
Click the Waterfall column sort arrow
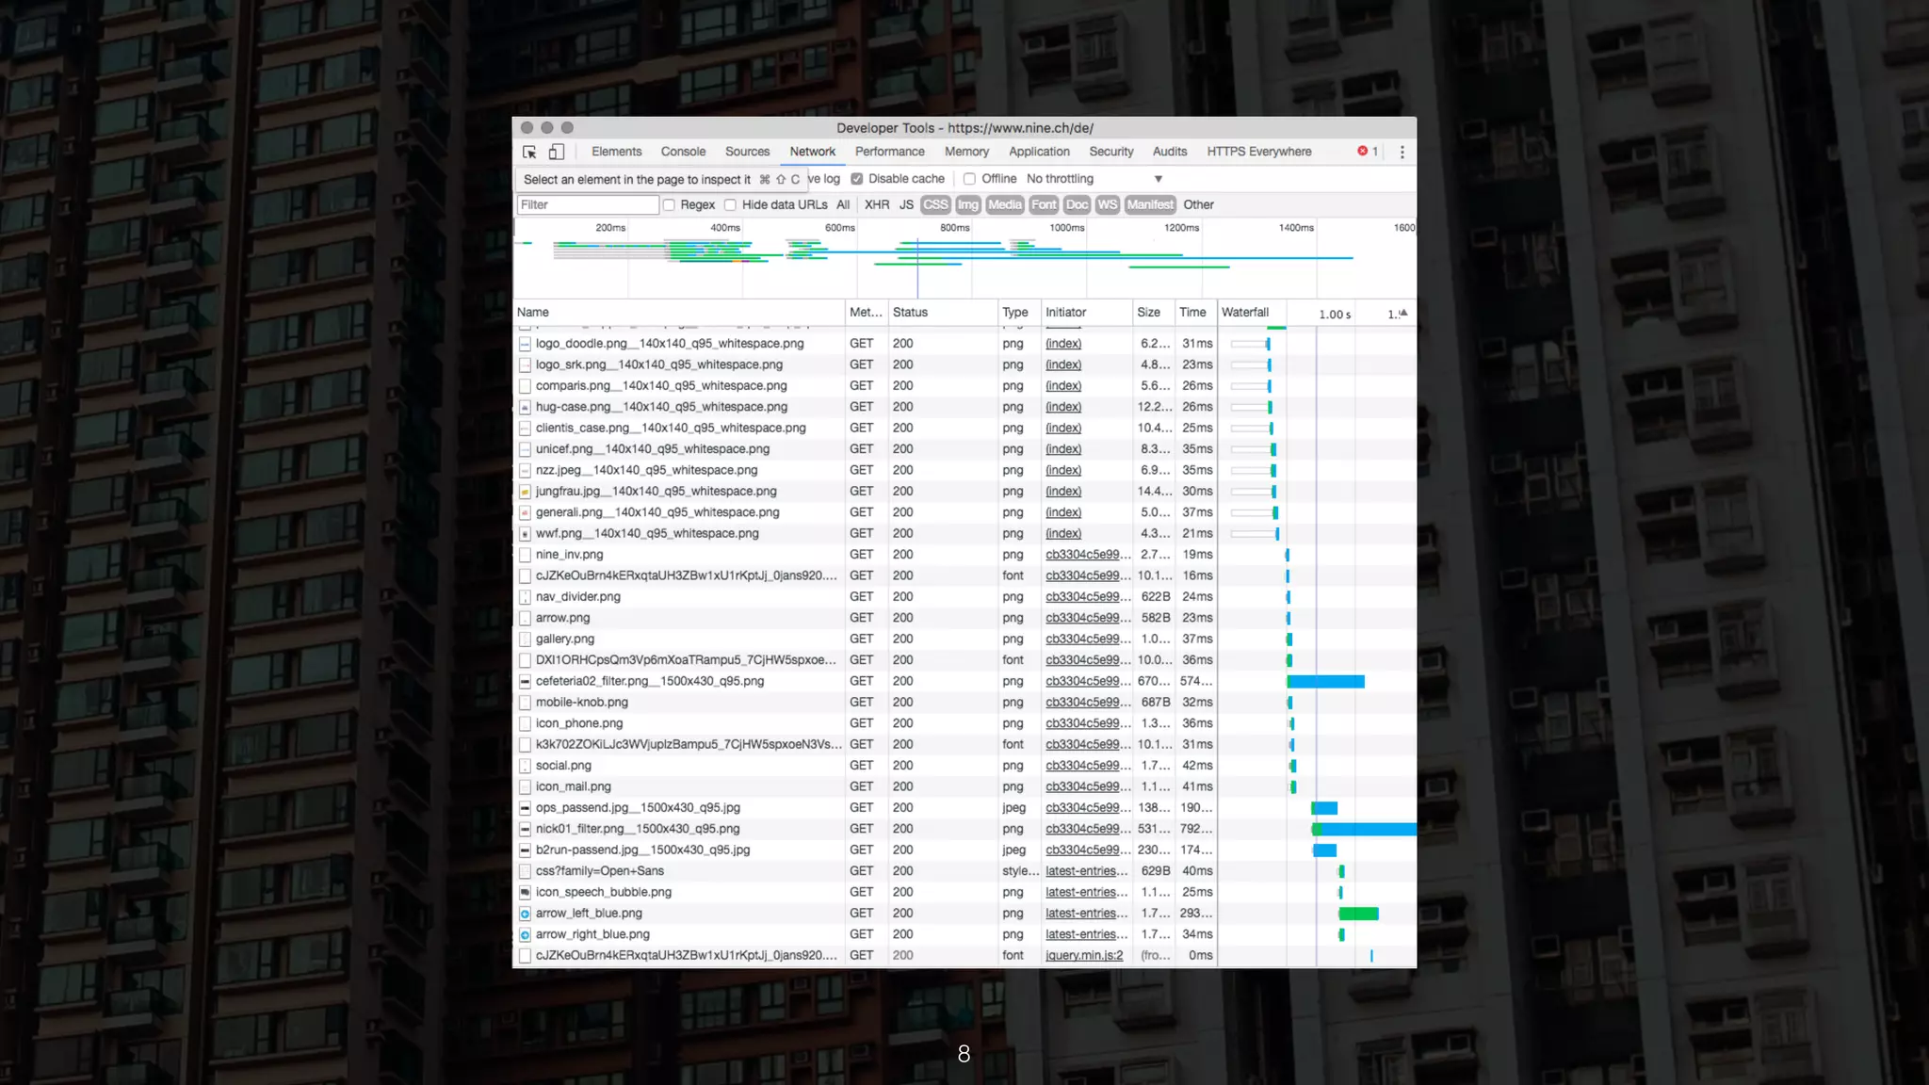tap(1403, 313)
